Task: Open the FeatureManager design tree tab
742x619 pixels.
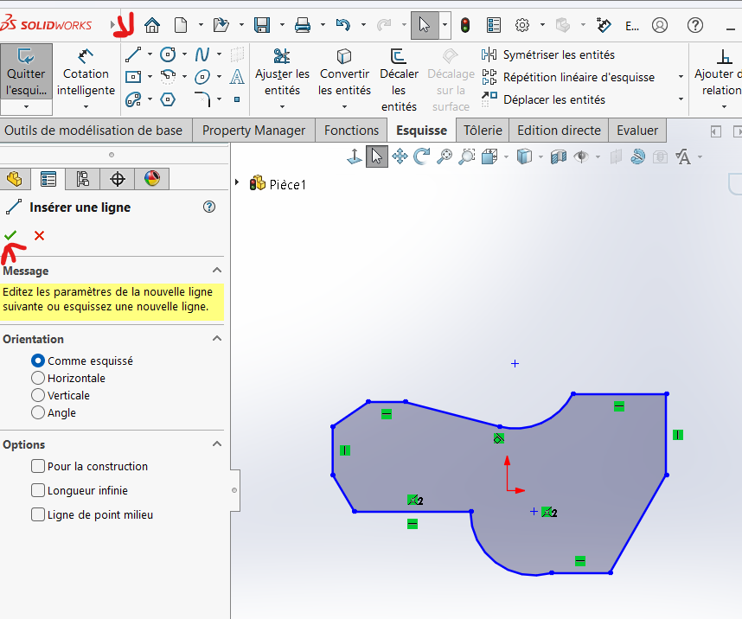Action: click(14, 179)
